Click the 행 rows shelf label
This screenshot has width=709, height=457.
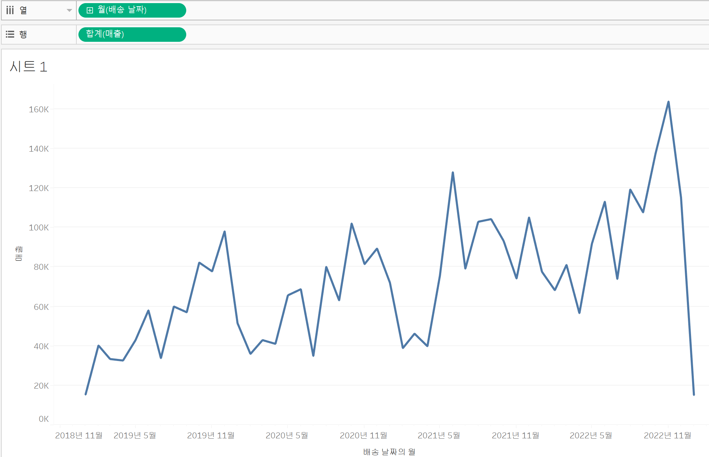point(23,34)
